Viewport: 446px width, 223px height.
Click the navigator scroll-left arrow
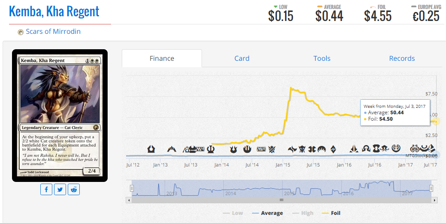click(x=129, y=200)
